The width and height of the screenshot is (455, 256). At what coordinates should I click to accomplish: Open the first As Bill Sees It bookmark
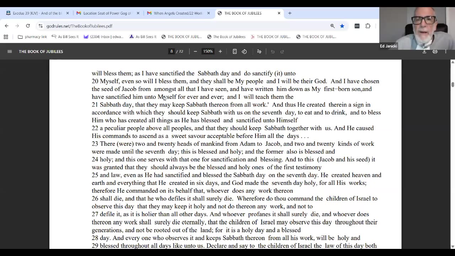(65, 37)
